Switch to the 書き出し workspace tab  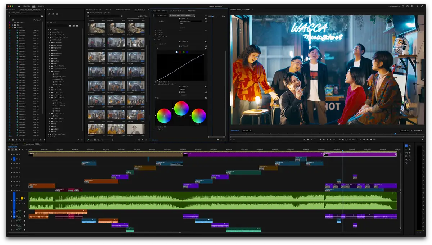pyautogui.click(x=41, y=6)
